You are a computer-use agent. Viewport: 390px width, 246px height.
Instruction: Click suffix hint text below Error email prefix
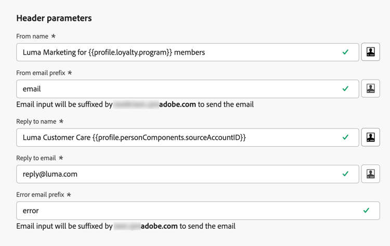(126, 226)
